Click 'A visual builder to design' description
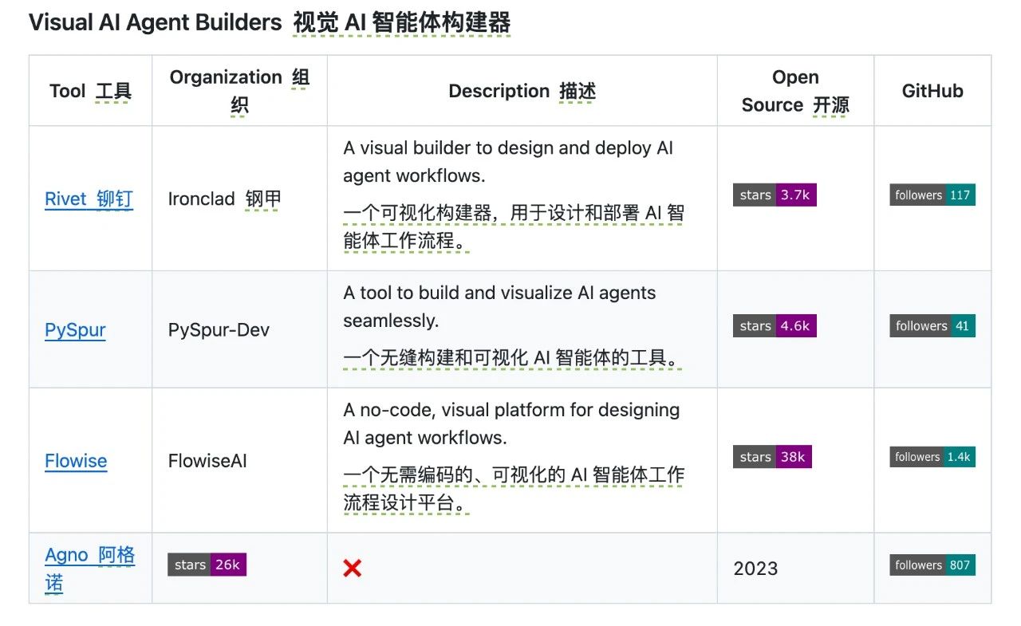The image size is (1021, 626). 508,162
